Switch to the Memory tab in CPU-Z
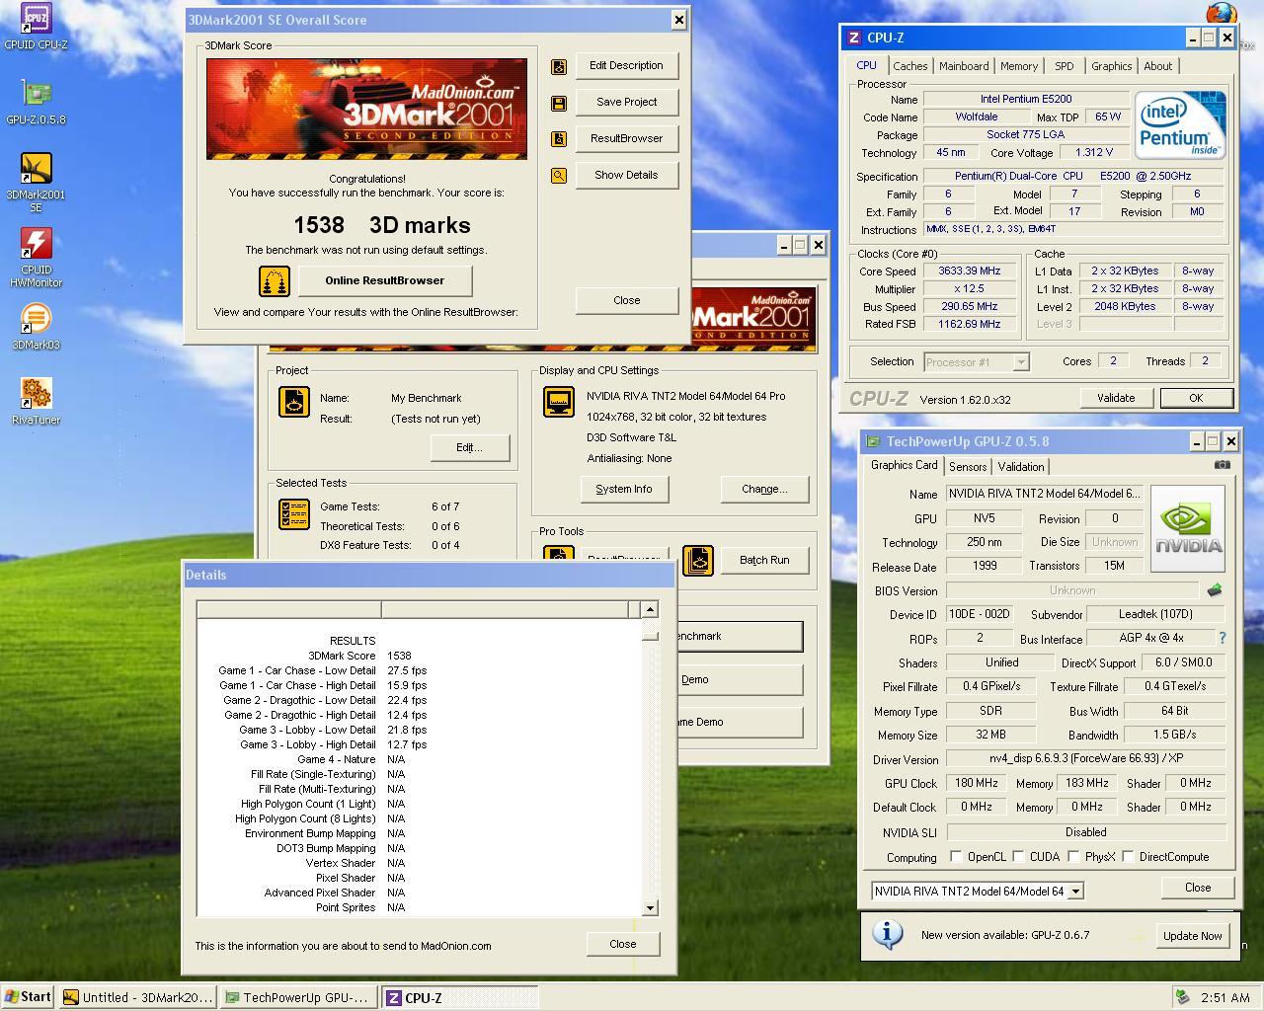The height and width of the screenshot is (1011, 1264). 1018,66
